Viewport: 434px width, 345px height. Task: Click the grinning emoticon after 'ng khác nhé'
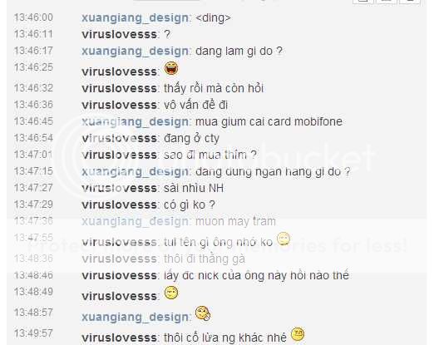coord(298,334)
